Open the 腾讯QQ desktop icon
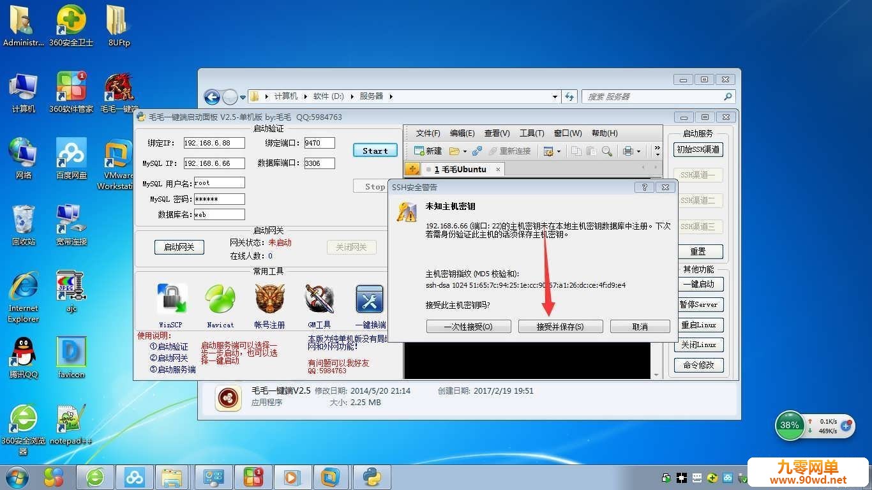 point(24,357)
